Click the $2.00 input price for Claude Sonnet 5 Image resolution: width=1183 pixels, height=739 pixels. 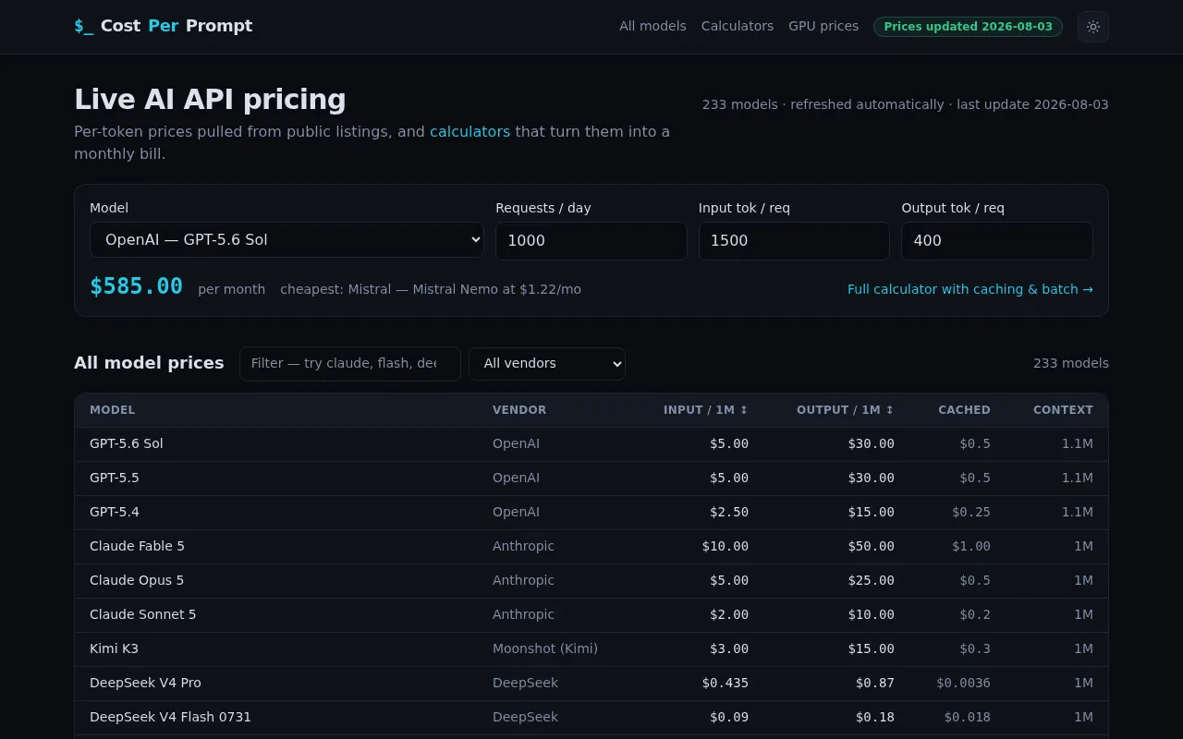[729, 614]
